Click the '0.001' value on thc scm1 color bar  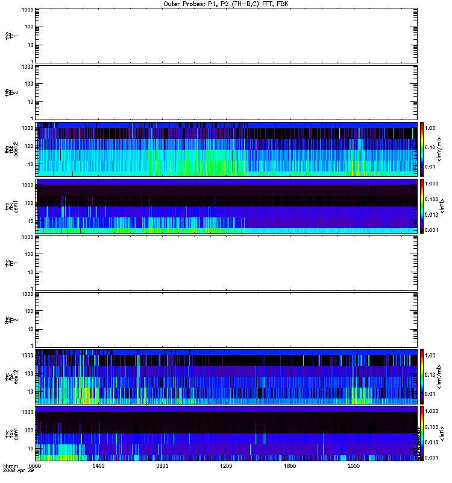tap(432, 458)
